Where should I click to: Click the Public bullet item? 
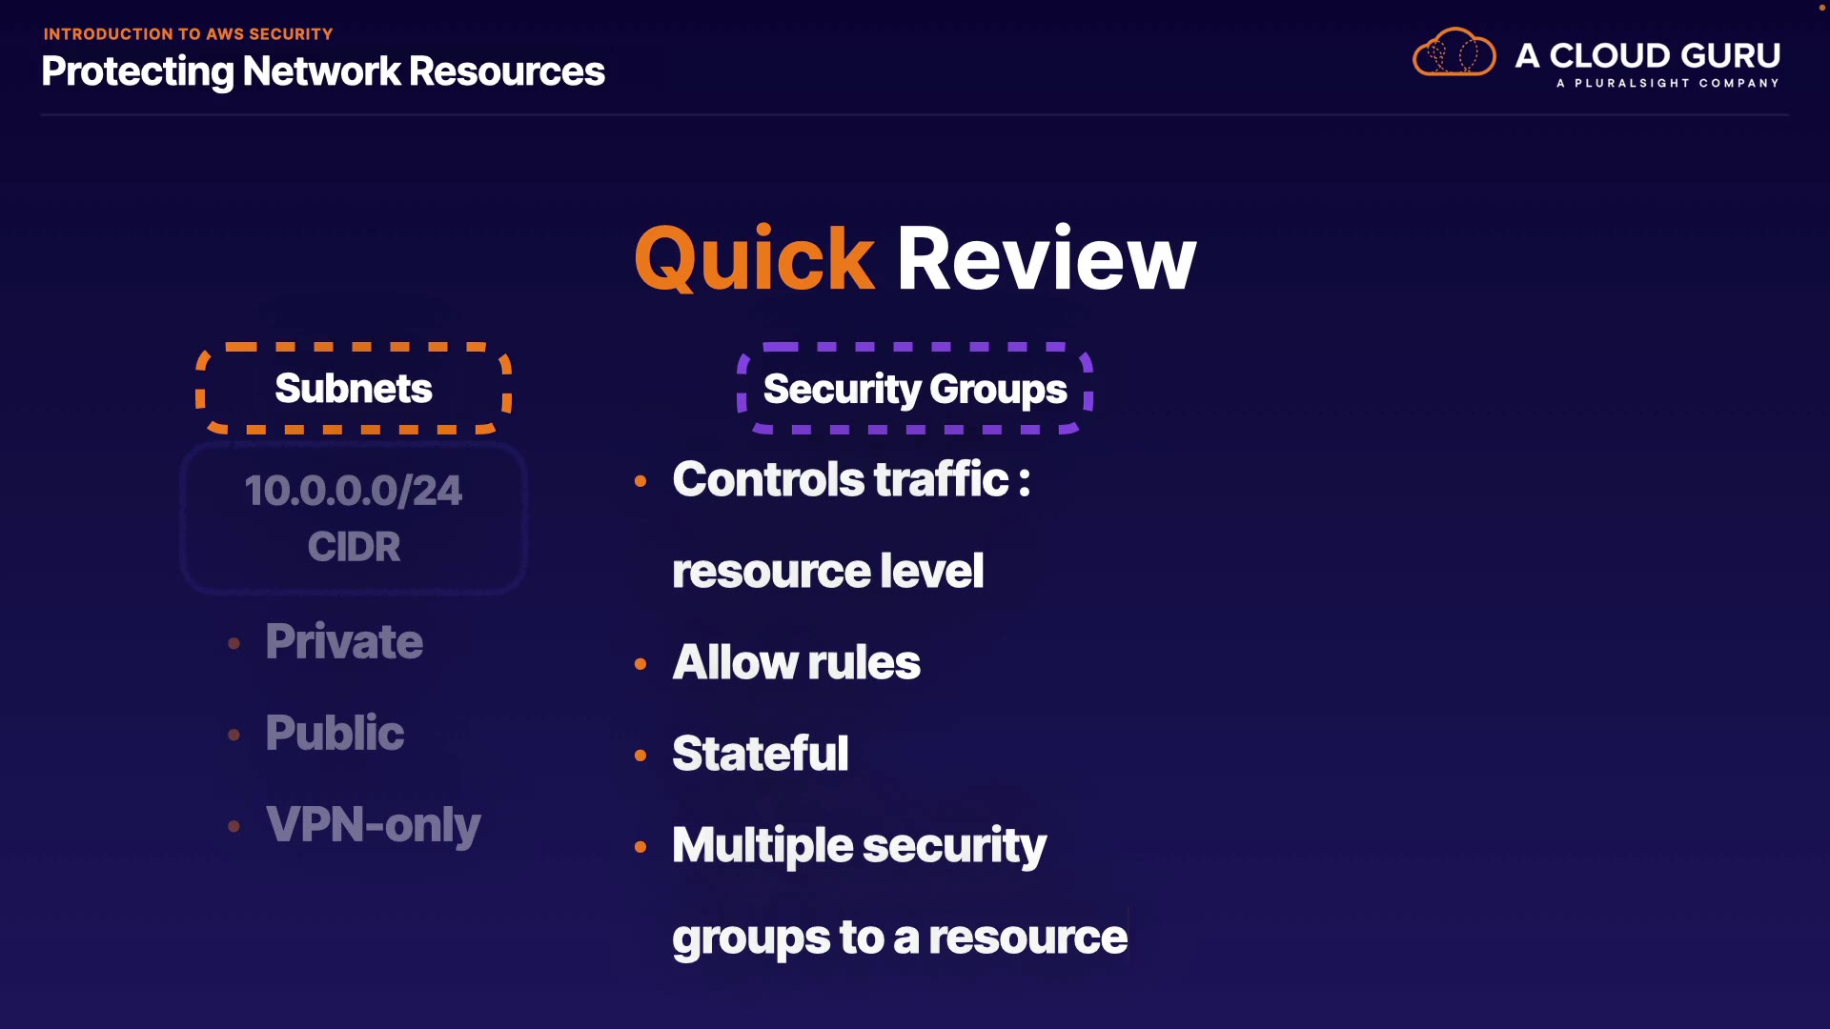[x=335, y=733]
